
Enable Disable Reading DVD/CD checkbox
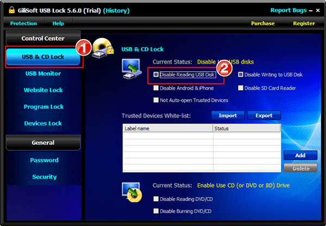coord(156,199)
